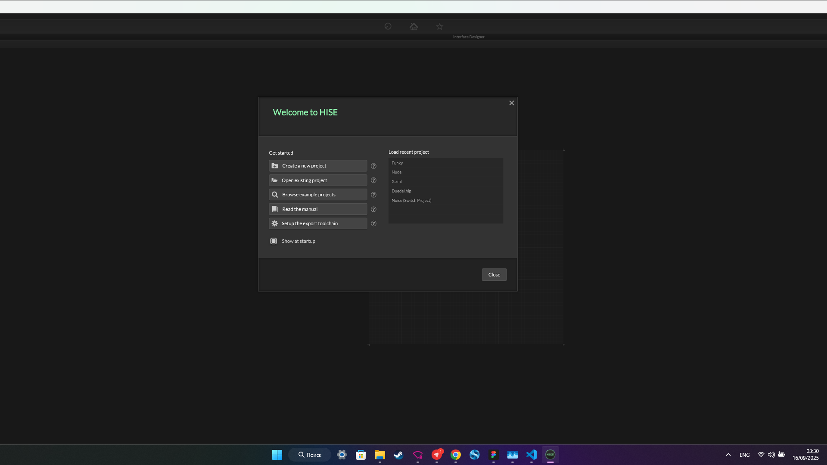Open Read the manual
This screenshot has height=465, width=827.
click(318, 209)
